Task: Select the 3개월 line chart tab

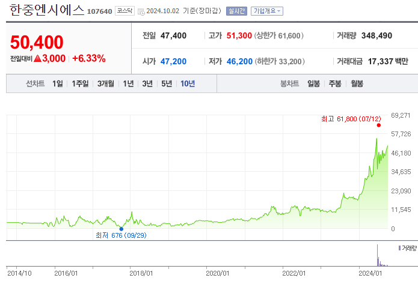Action: 106,84
